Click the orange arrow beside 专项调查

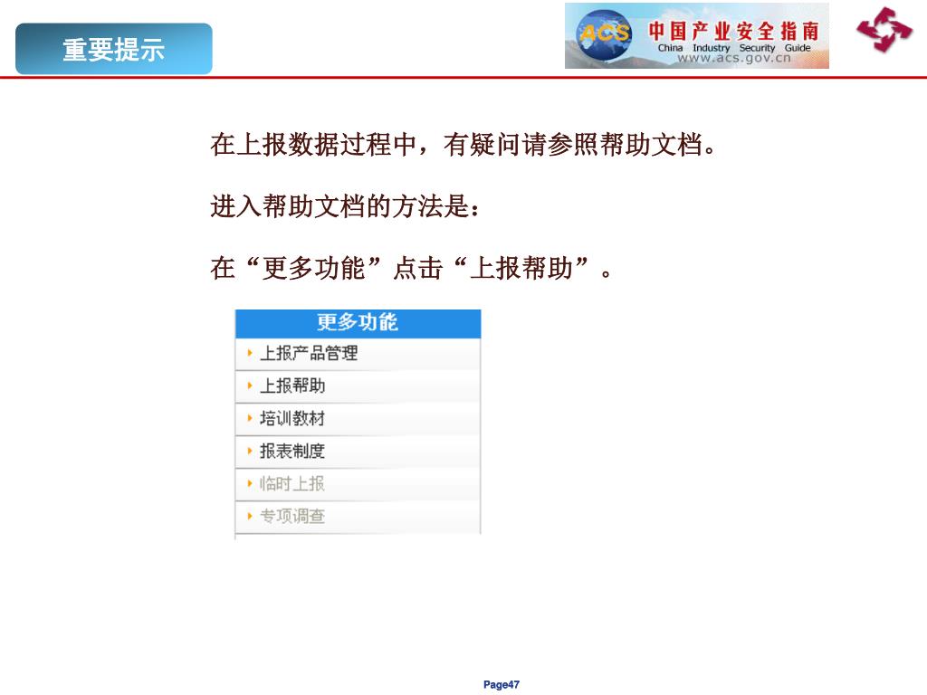click(250, 516)
